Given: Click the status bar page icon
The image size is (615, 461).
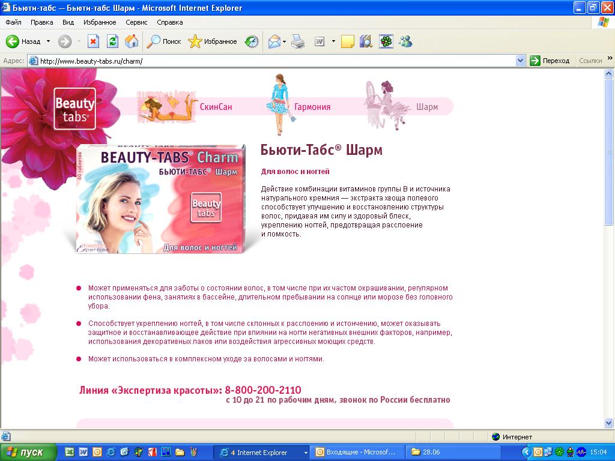Looking at the screenshot, I should [5, 436].
